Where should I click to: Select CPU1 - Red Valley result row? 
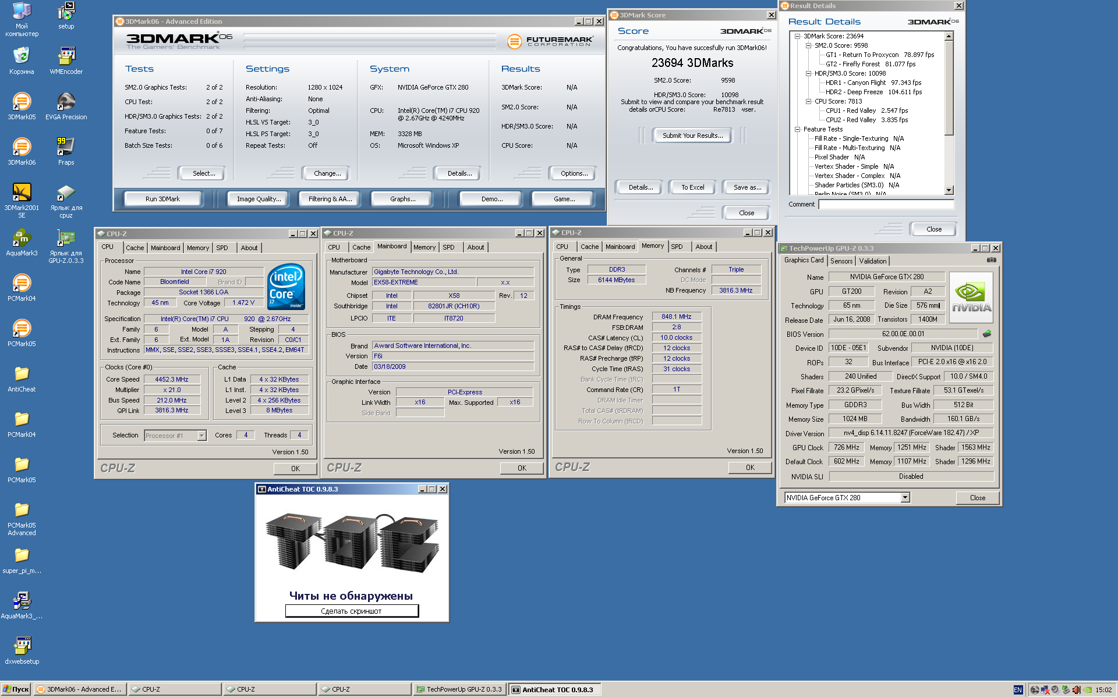(x=866, y=111)
